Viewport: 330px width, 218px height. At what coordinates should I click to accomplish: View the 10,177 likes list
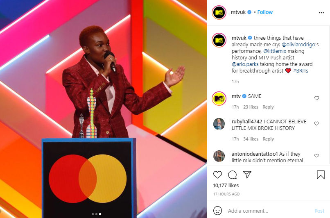click(226, 186)
